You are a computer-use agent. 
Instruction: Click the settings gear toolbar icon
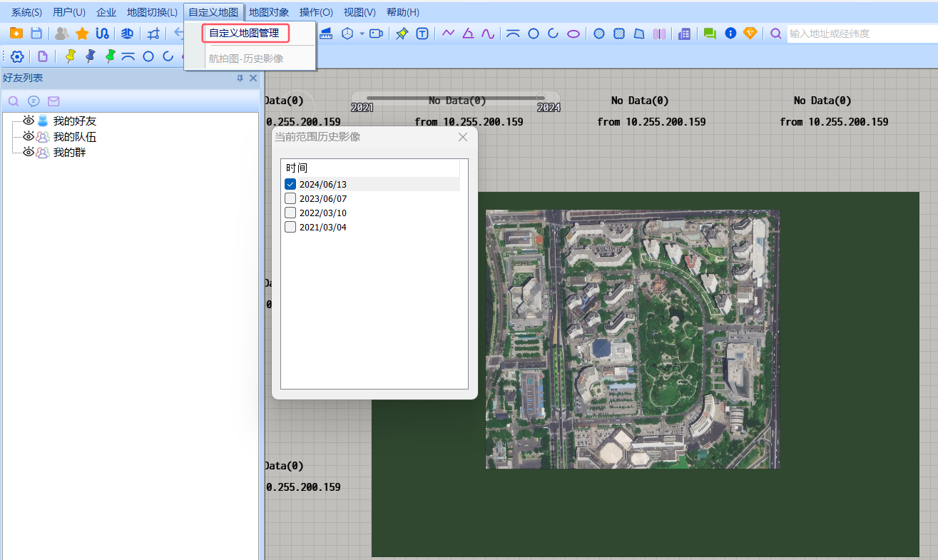[x=17, y=56]
